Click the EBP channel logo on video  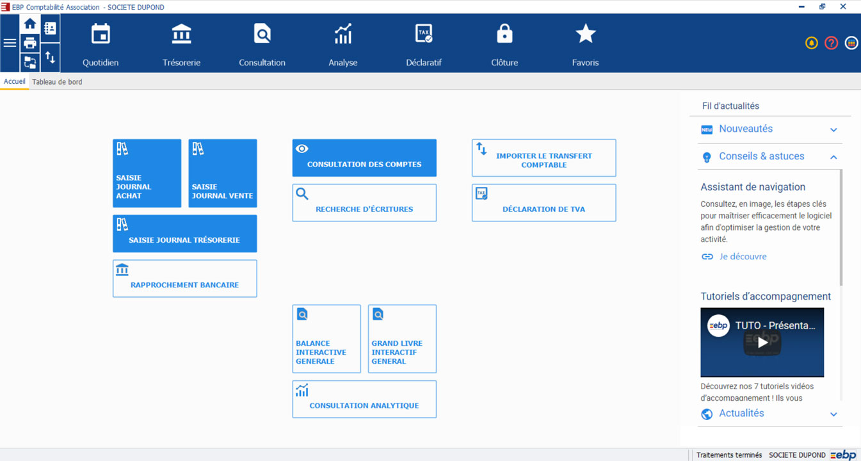pos(718,325)
